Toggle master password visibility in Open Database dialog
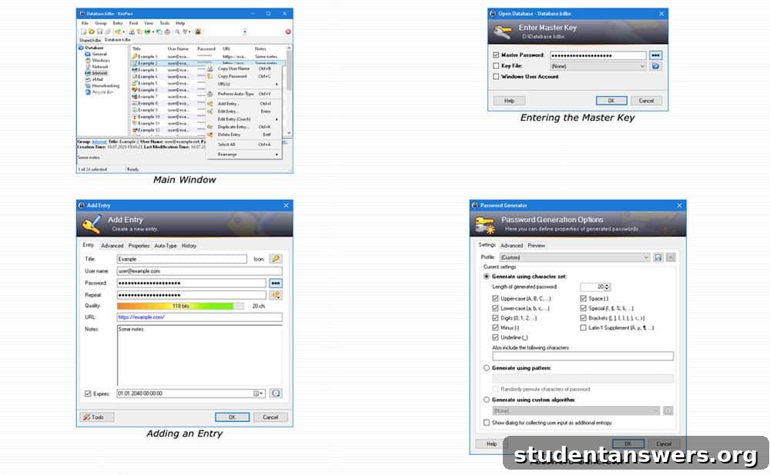The height and width of the screenshot is (475, 770). click(x=655, y=55)
